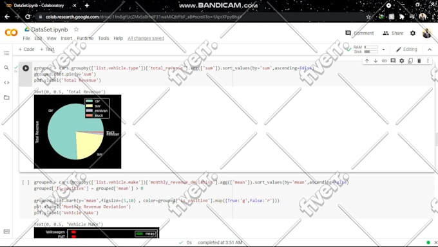438x247 pixels.
Task: Move cell down arrow
Action: [x=376, y=61]
